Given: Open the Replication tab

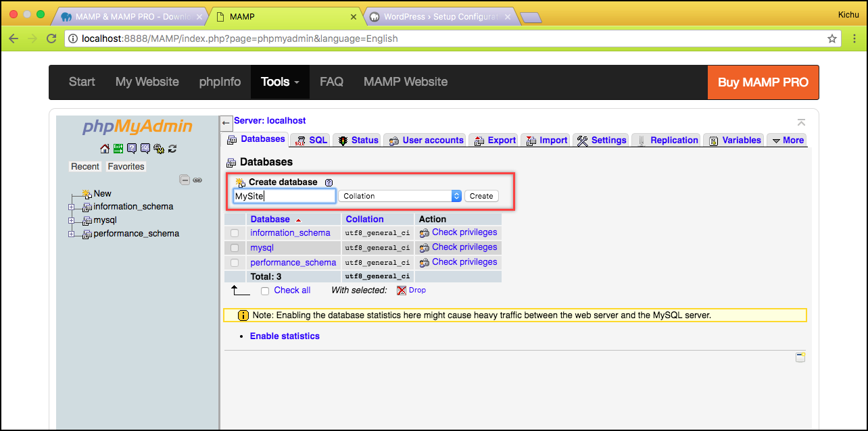Looking at the screenshot, I should click(x=667, y=141).
